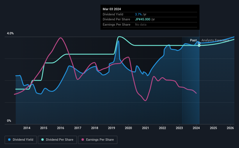The height and width of the screenshot is (148, 239).
Task: Click the teal Dividend Per Share data point marker
Action: (x=199, y=45)
